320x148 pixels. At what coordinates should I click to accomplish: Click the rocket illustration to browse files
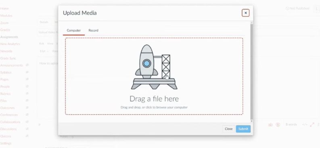(154, 67)
